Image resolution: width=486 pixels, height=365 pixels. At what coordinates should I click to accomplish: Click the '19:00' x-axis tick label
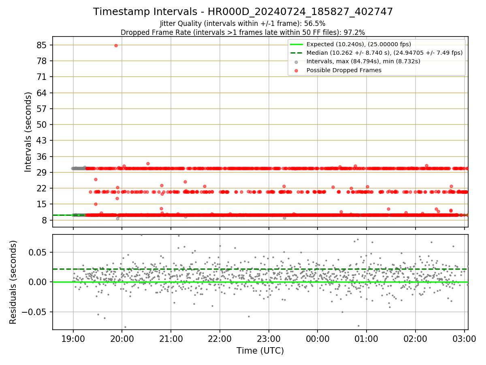[x=73, y=338]
